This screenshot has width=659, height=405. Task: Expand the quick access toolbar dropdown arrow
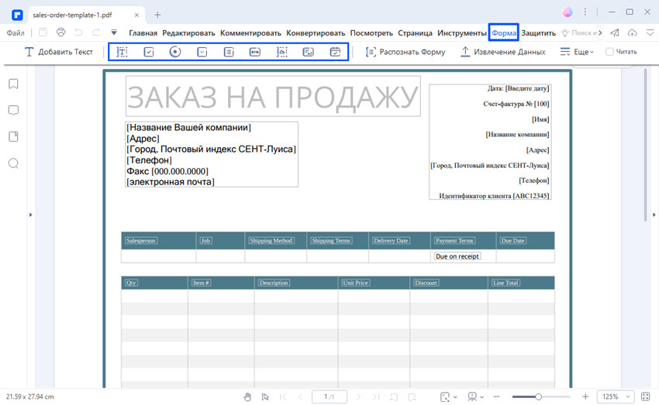pyautogui.click(x=114, y=33)
